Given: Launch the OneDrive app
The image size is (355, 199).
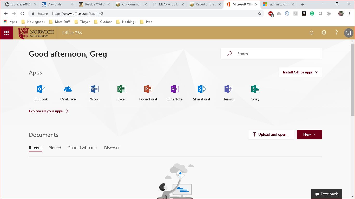Looking at the screenshot, I should pos(68,93).
